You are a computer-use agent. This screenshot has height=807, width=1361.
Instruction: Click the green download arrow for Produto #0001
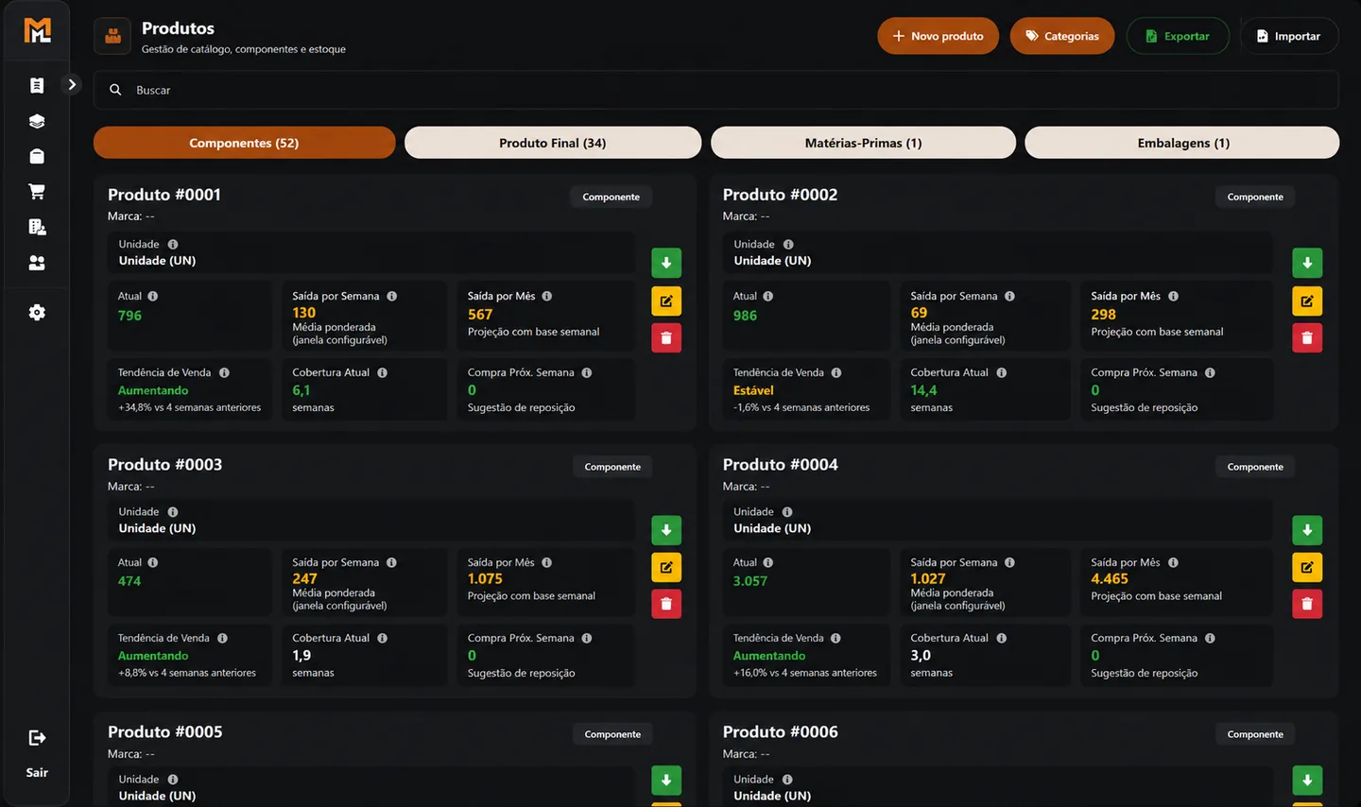[x=666, y=263]
